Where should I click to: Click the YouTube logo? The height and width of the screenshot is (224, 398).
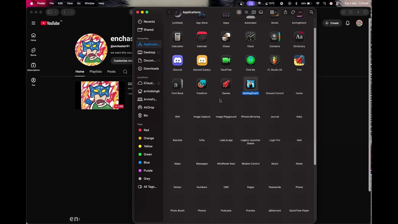[50, 23]
